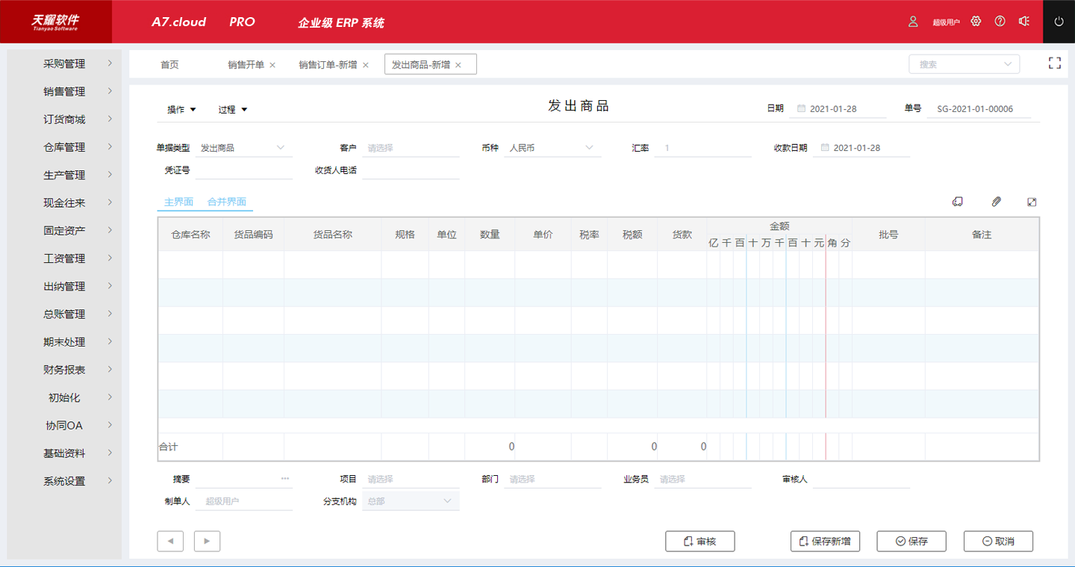This screenshot has width=1075, height=567.
Task: Open the date calendar icon beside 日期
Action: (802, 108)
